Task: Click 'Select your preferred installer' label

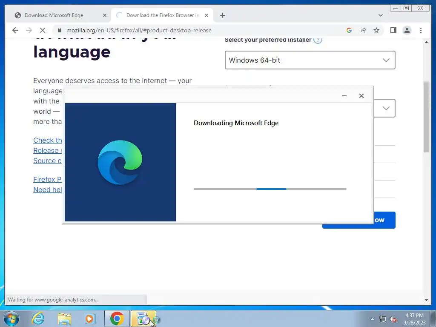Action: [x=268, y=40]
